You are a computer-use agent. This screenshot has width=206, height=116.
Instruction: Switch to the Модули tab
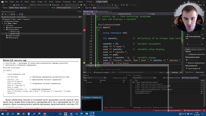coord(106,107)
